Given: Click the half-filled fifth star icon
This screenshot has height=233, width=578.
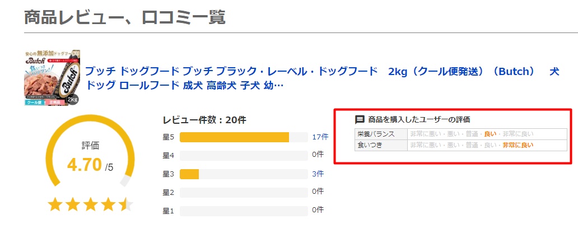Looking at the screenshot, I should click(126, 204).
